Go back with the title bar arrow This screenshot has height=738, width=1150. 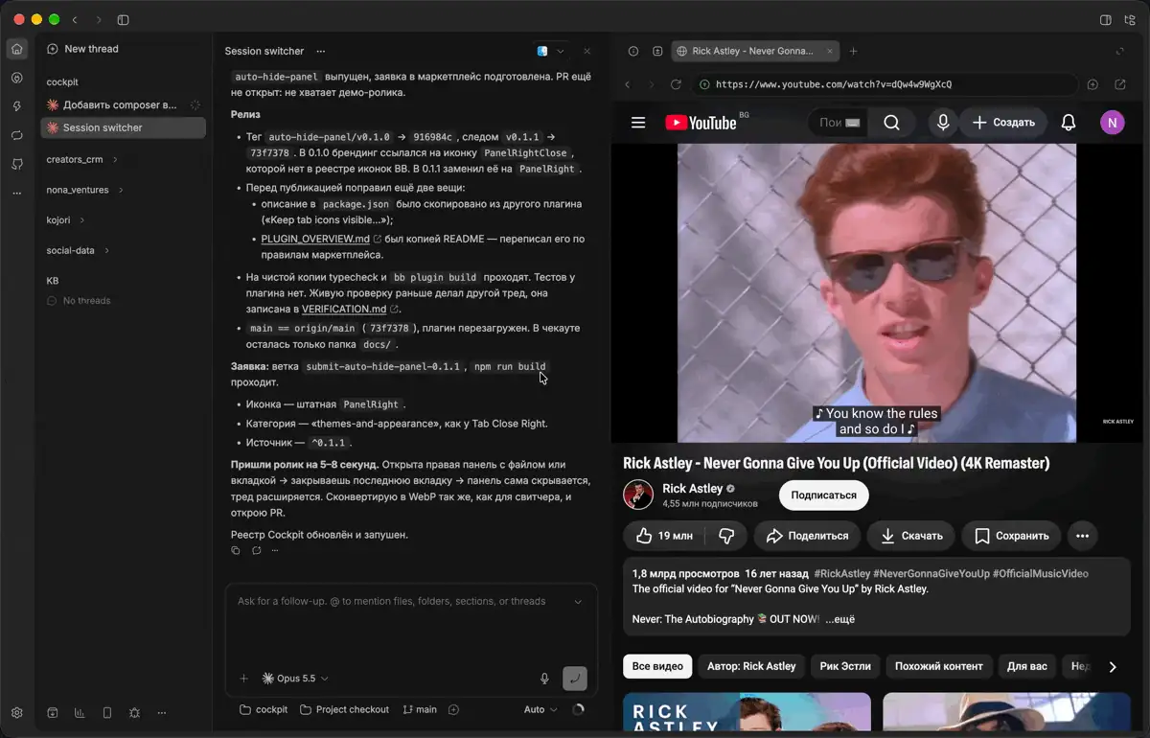click(x=75, y=19)
